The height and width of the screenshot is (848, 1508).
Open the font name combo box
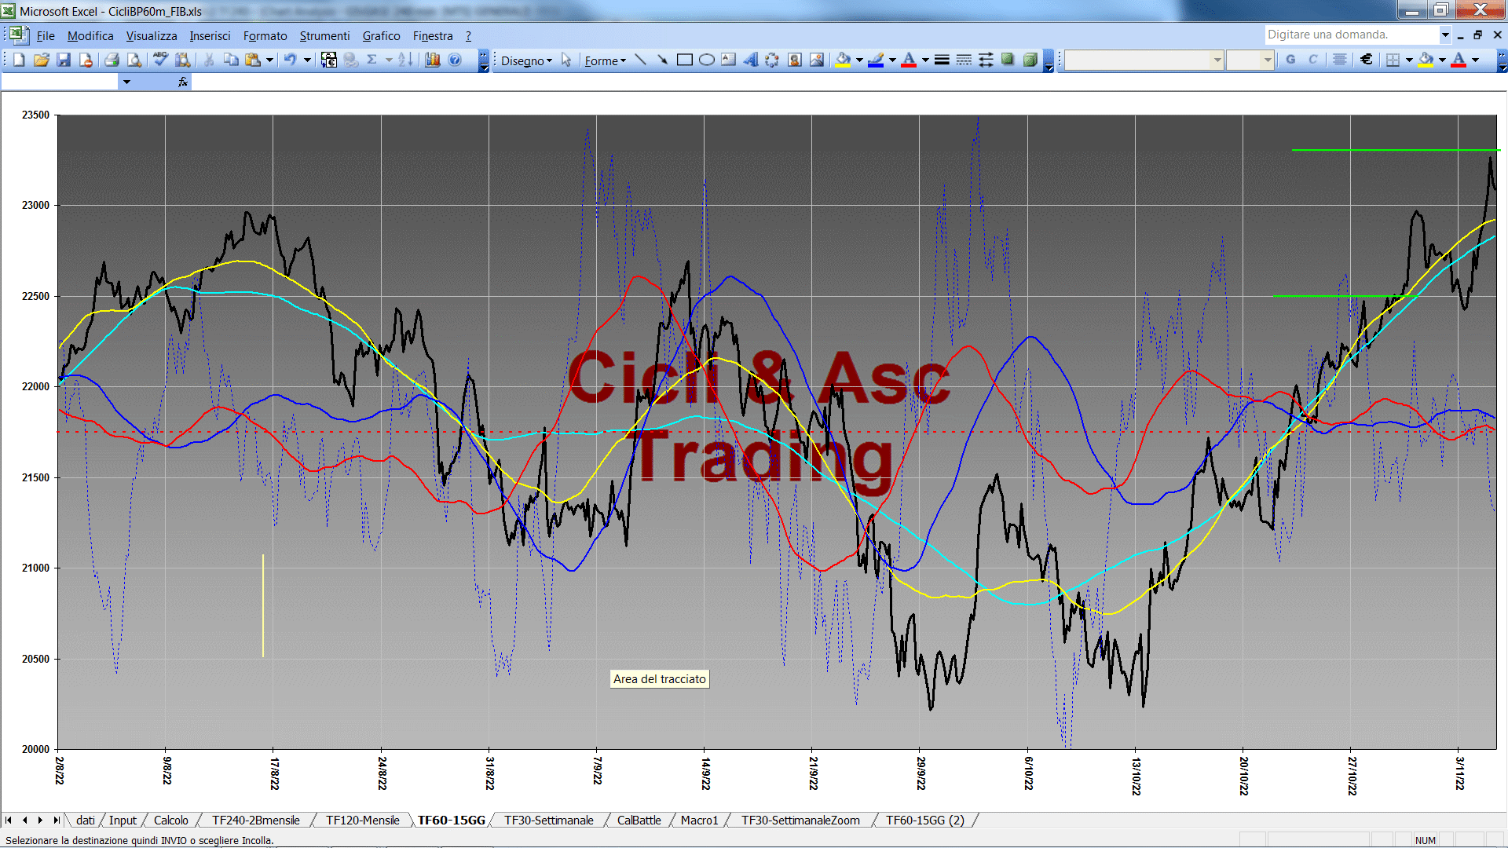[1144, 60]
